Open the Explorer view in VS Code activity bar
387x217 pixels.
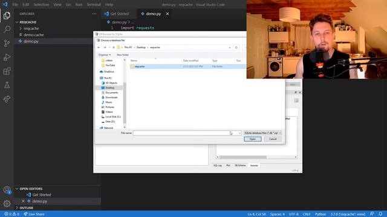click(x=7, y=16)
